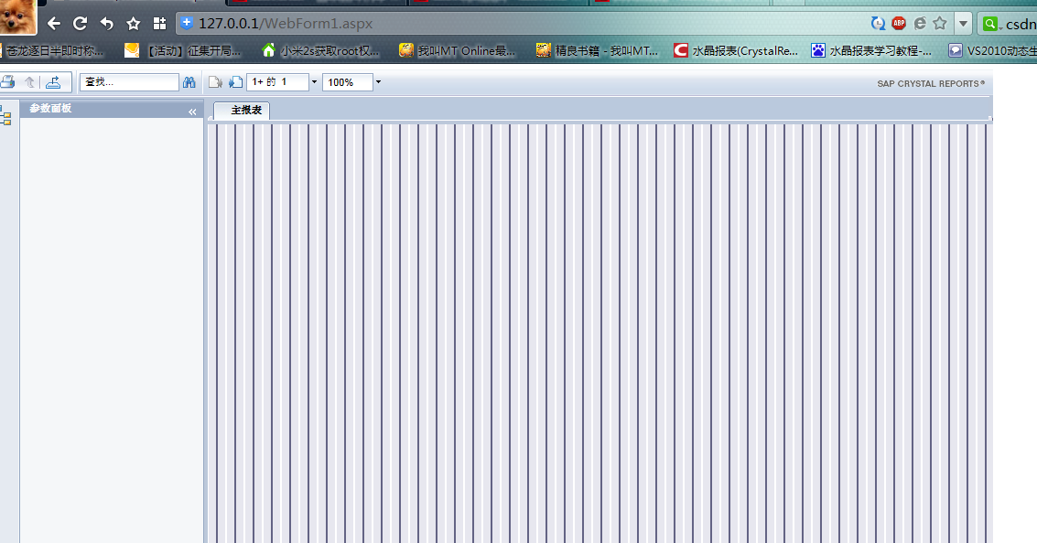Open the 小米2s获取root权... bookmark
This screenshot has width=1037, height=543.
(320, 50)
